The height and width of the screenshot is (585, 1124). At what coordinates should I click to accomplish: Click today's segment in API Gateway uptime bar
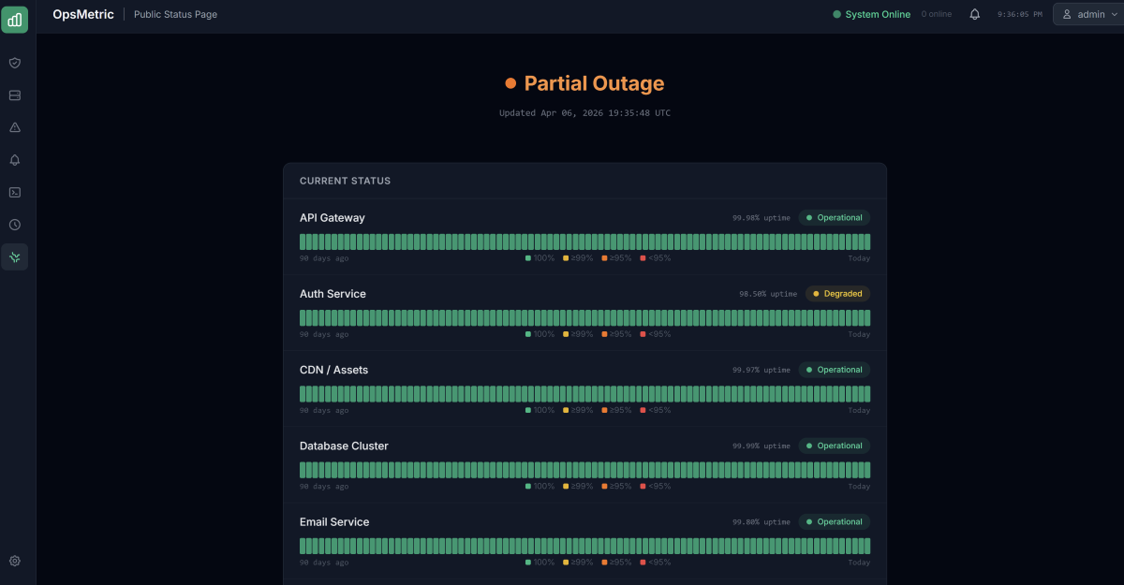tap(866, 241)
